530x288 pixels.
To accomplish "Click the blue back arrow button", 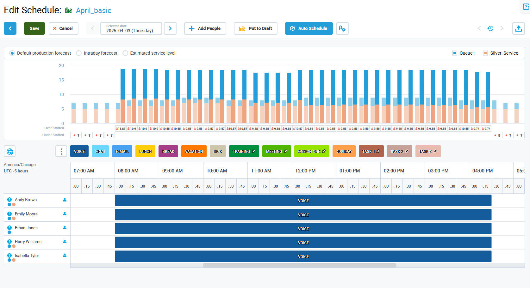I will pos(10,28).
